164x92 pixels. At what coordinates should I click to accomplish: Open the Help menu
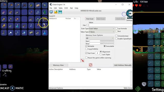[76, 8]
